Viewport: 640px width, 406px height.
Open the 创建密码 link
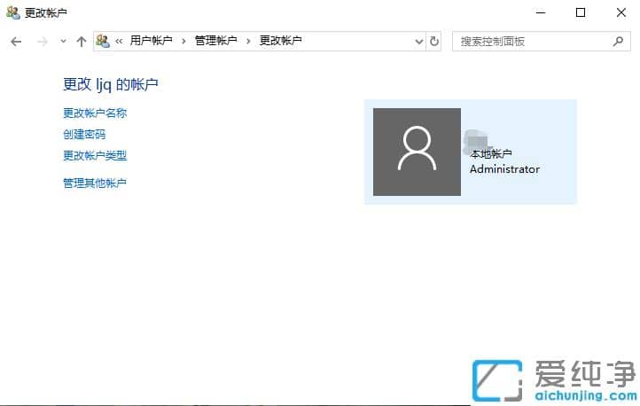coord(84,134)
